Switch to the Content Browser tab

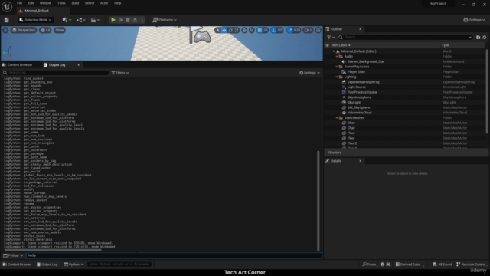coord(18,64)
